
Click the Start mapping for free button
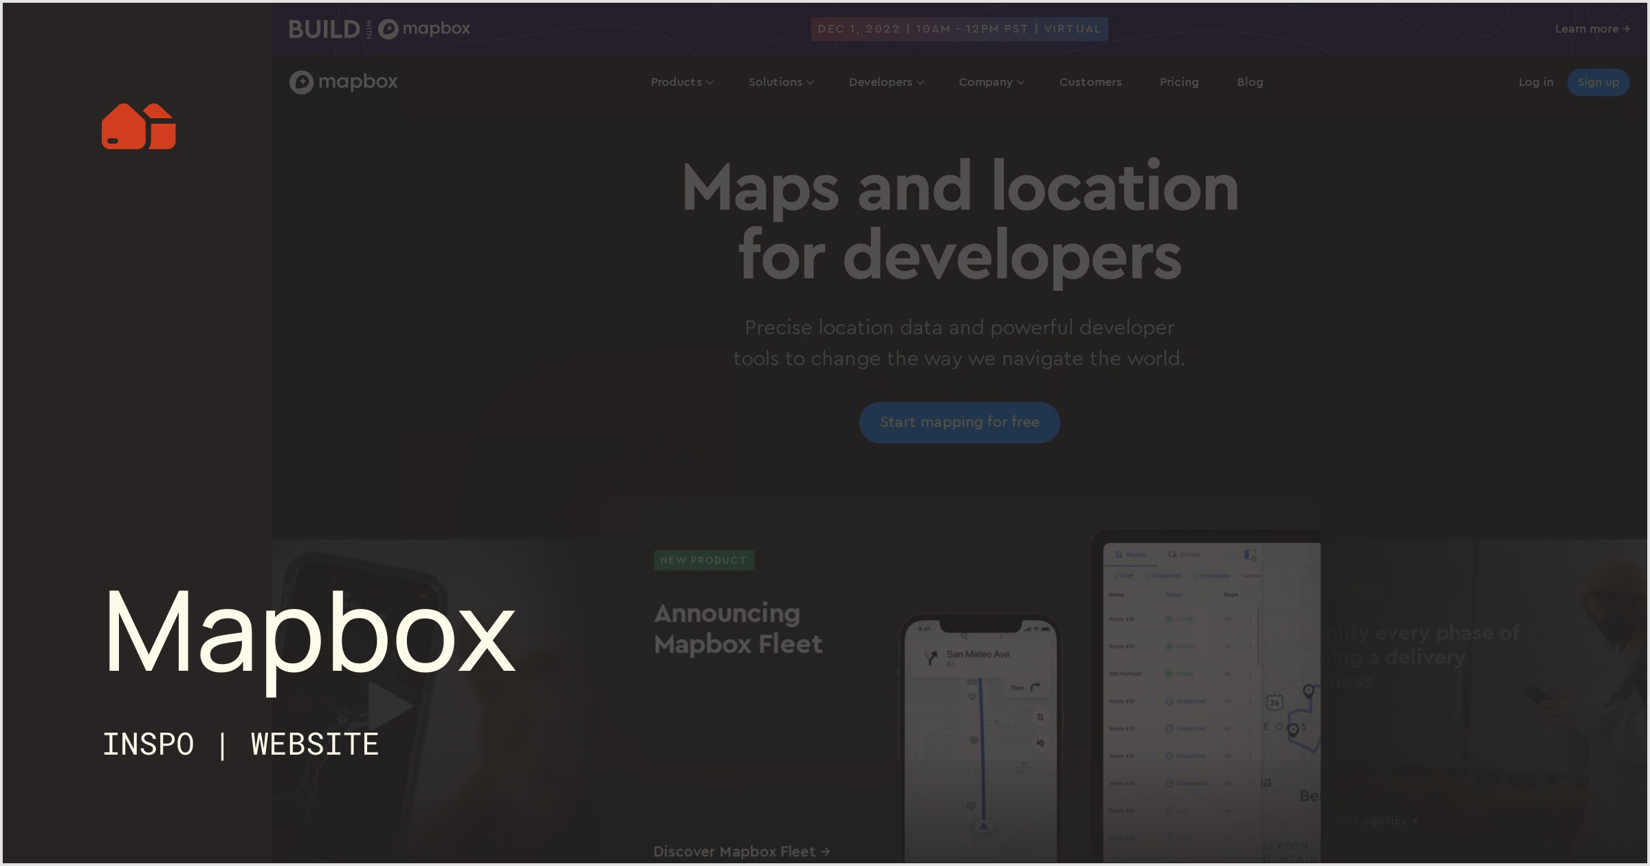pyautogui.click(x=959, y=423)
